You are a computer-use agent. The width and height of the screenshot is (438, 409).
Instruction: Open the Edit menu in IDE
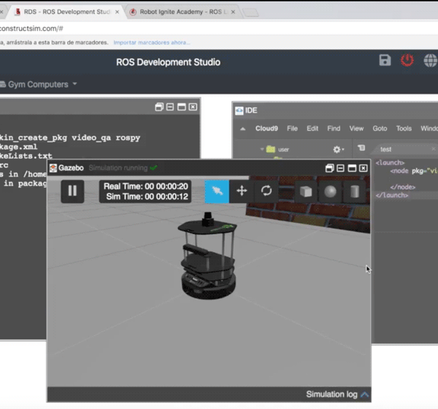(x=312, y=129)
